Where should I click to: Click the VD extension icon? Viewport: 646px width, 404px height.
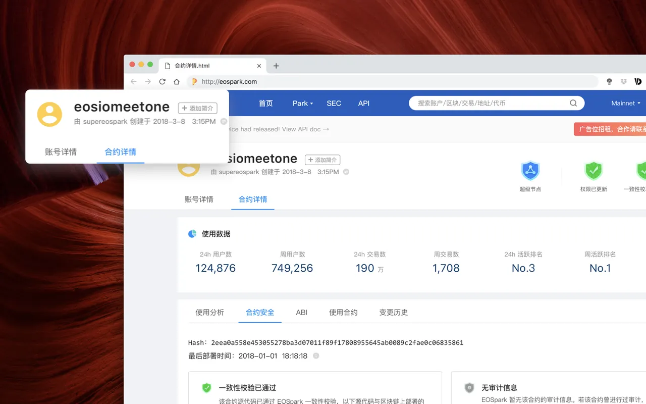pos(638,81)
